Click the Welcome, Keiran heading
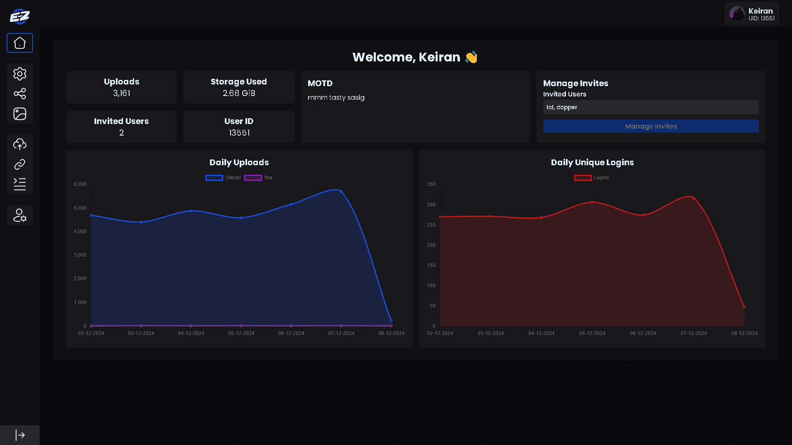This screenshot has height=445, width=792. point(415,57)
